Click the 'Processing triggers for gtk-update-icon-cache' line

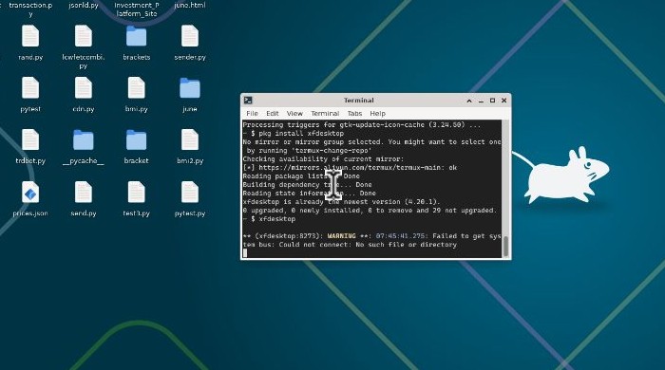(362, 125)
